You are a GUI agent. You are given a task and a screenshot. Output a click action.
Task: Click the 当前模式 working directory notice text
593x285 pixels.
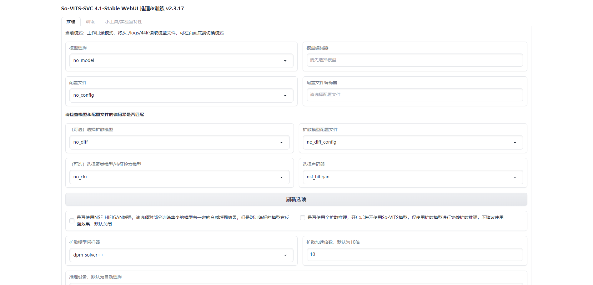[144, 33]
